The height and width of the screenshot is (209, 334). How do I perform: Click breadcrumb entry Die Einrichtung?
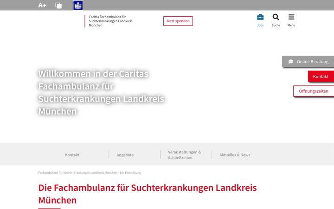tap(130, 172)
